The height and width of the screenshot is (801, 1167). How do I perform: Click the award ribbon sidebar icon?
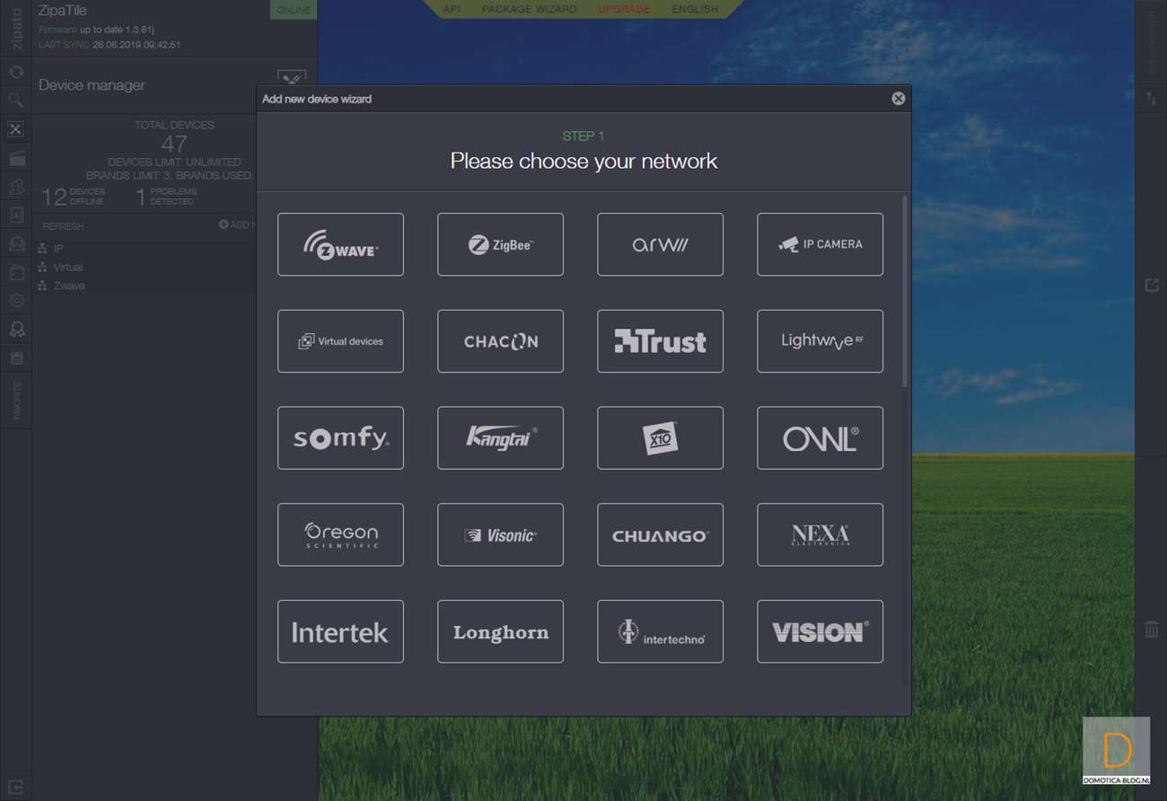pos(15,330)
